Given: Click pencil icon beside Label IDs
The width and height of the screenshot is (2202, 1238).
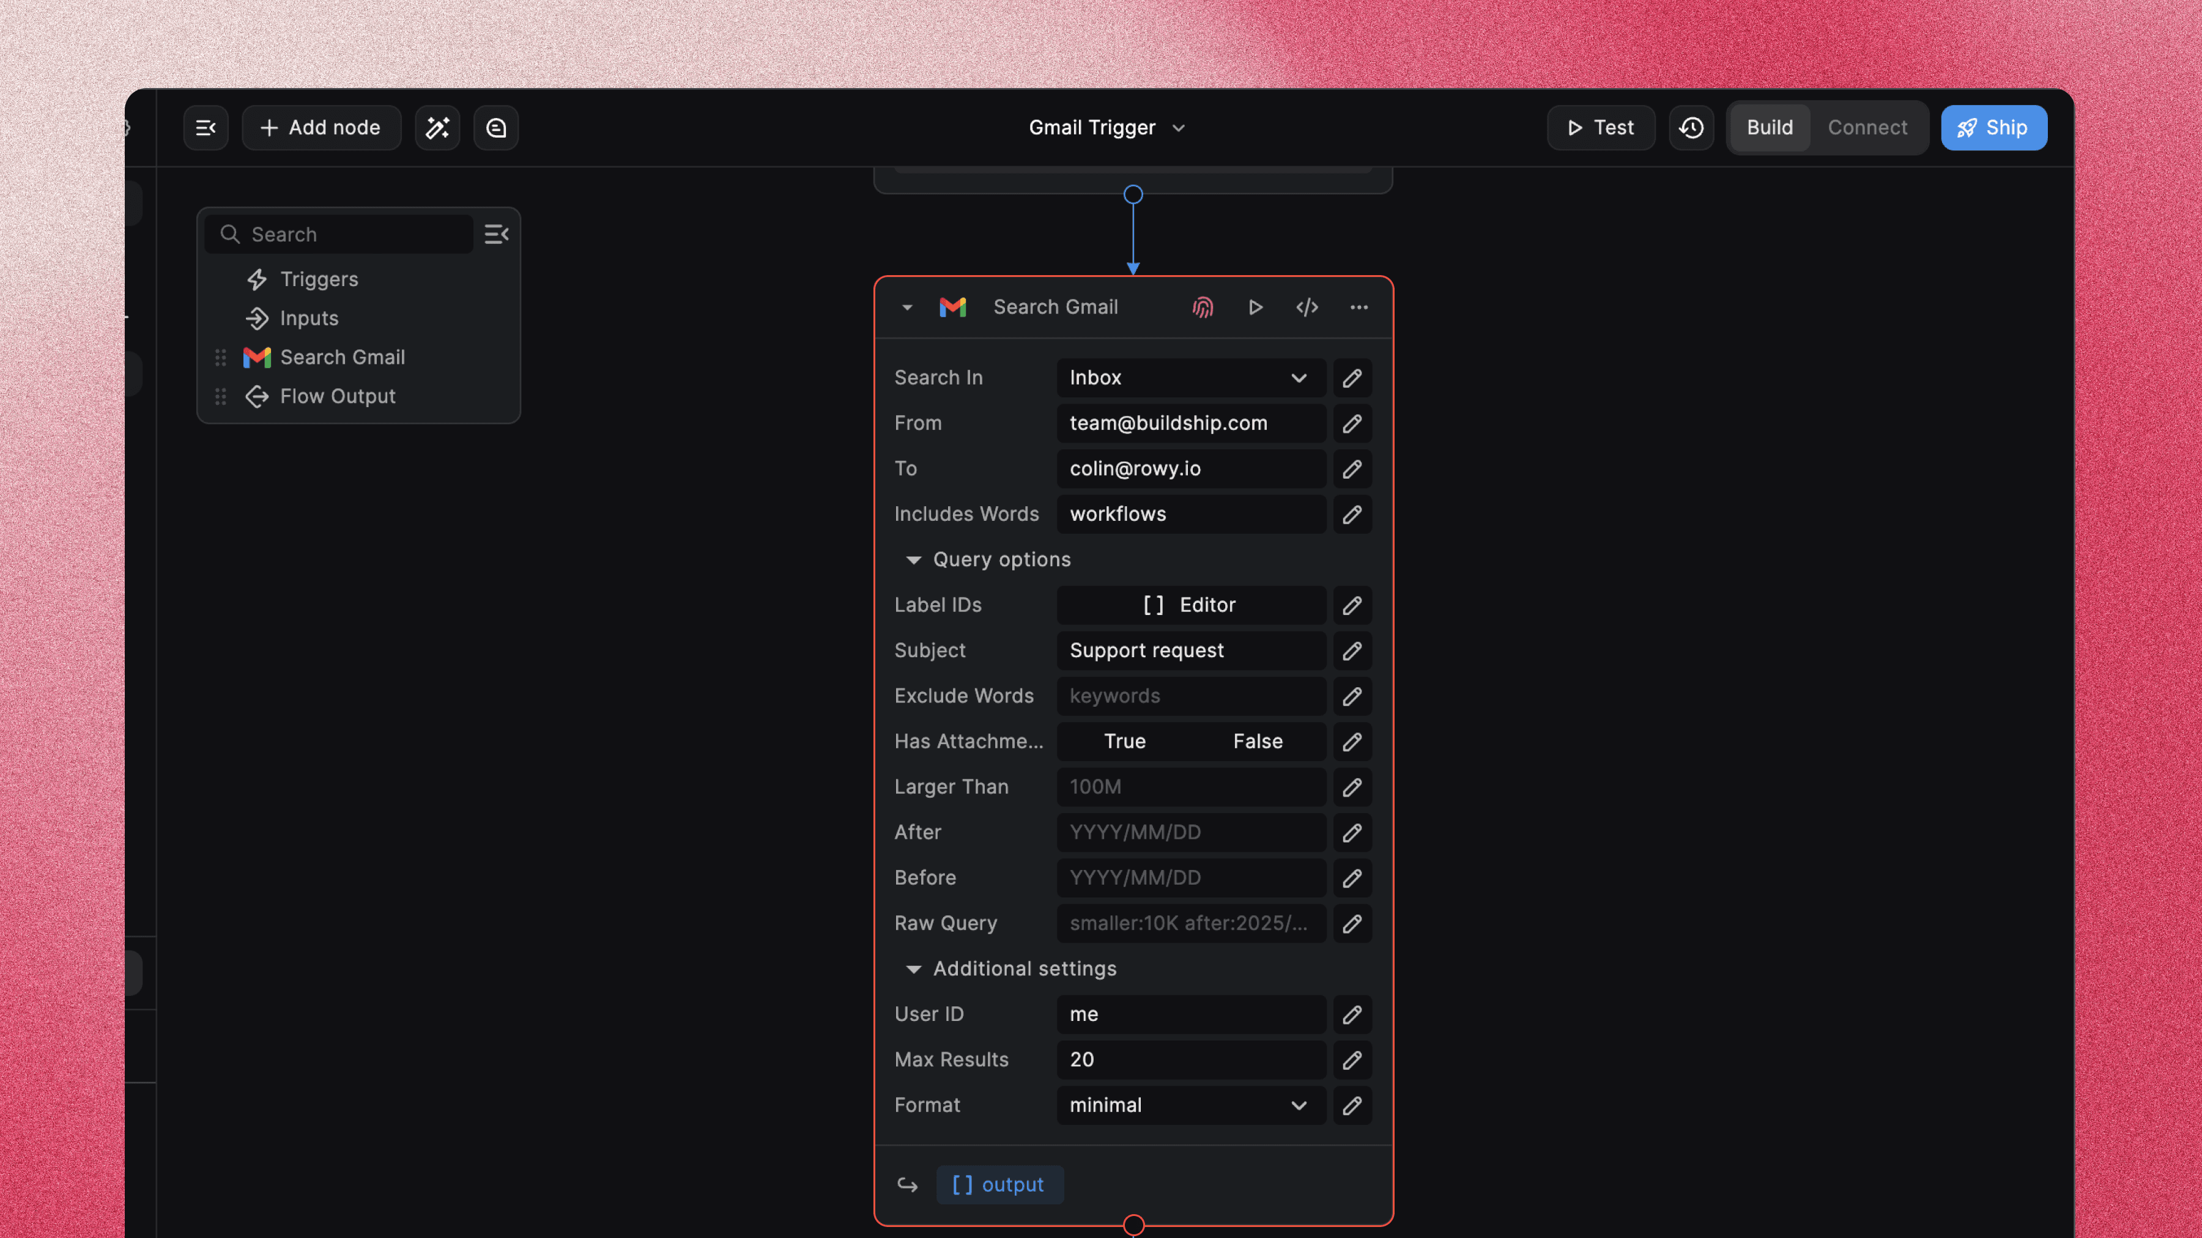Looking at the screenshot, I should point(1352,605).
